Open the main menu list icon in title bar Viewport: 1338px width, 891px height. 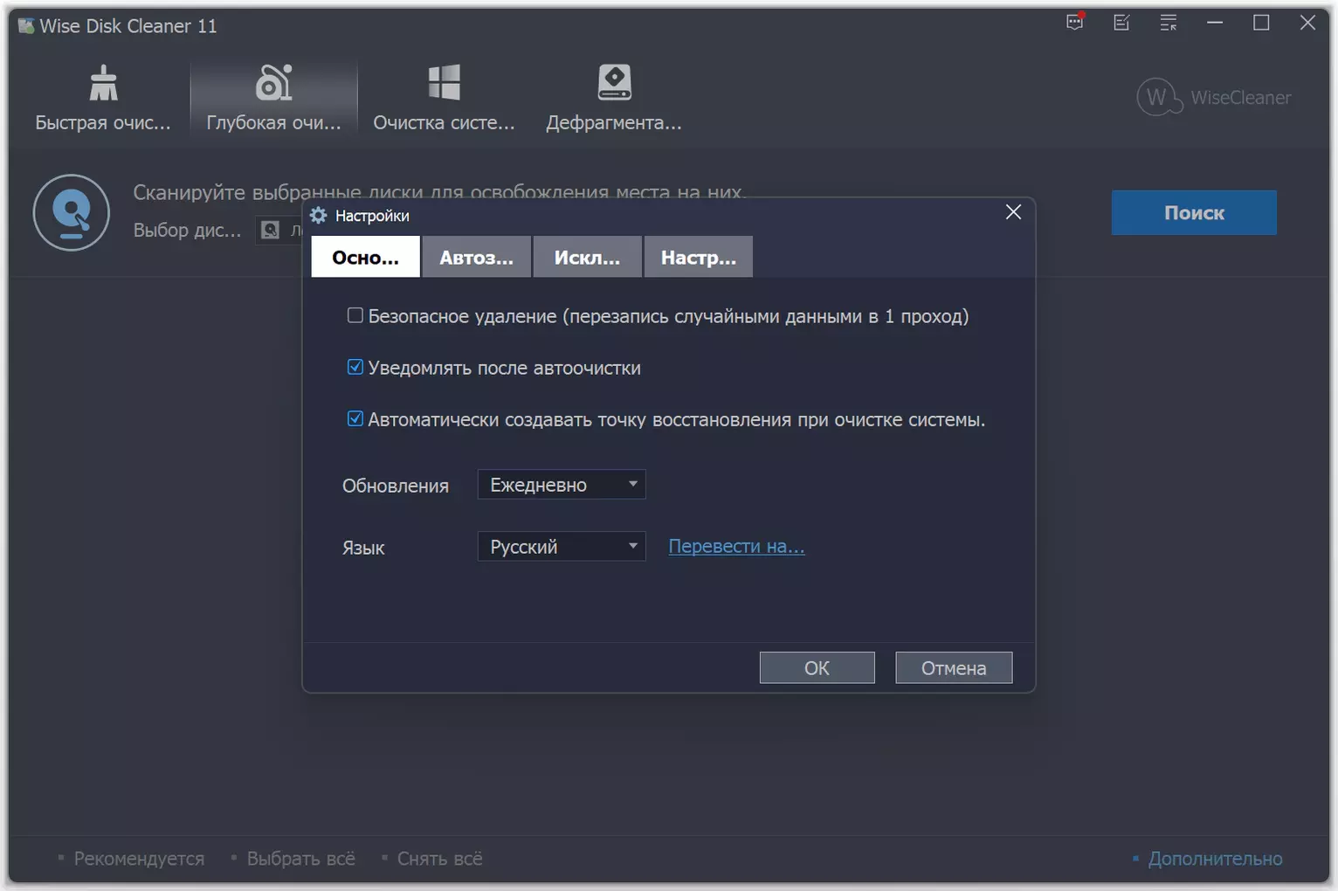coord(1169,23)
